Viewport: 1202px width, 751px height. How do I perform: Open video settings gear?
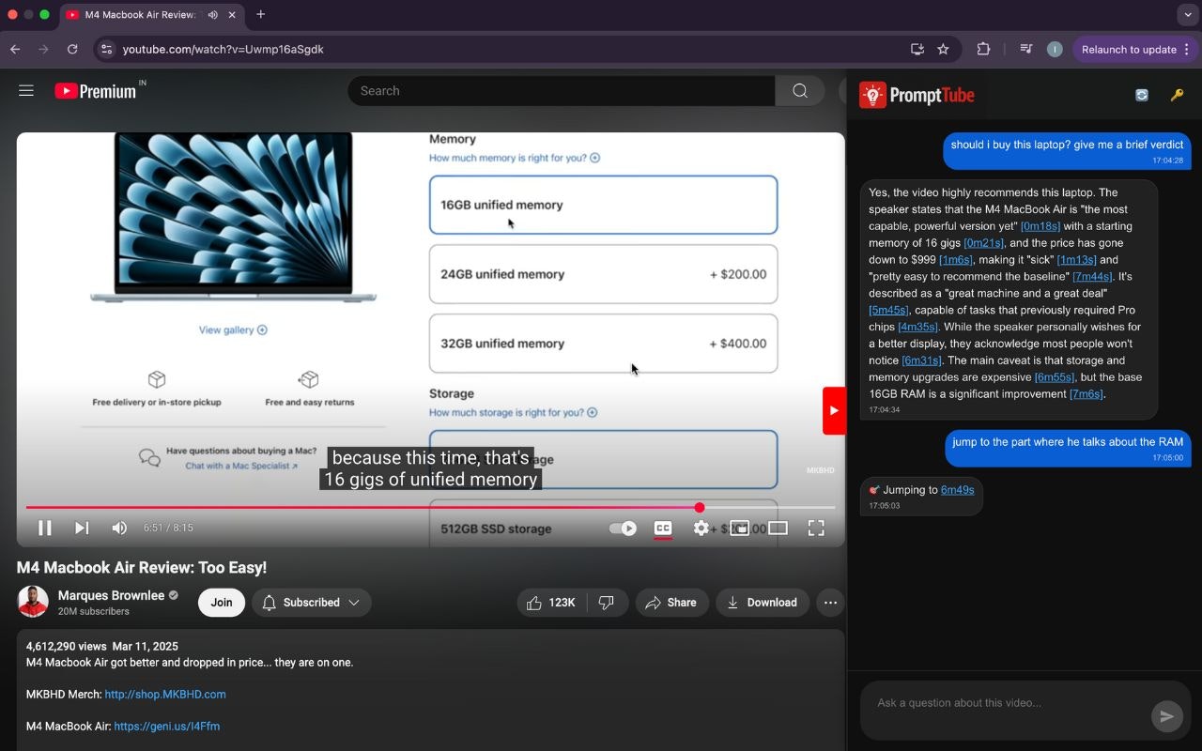[701, 528]
